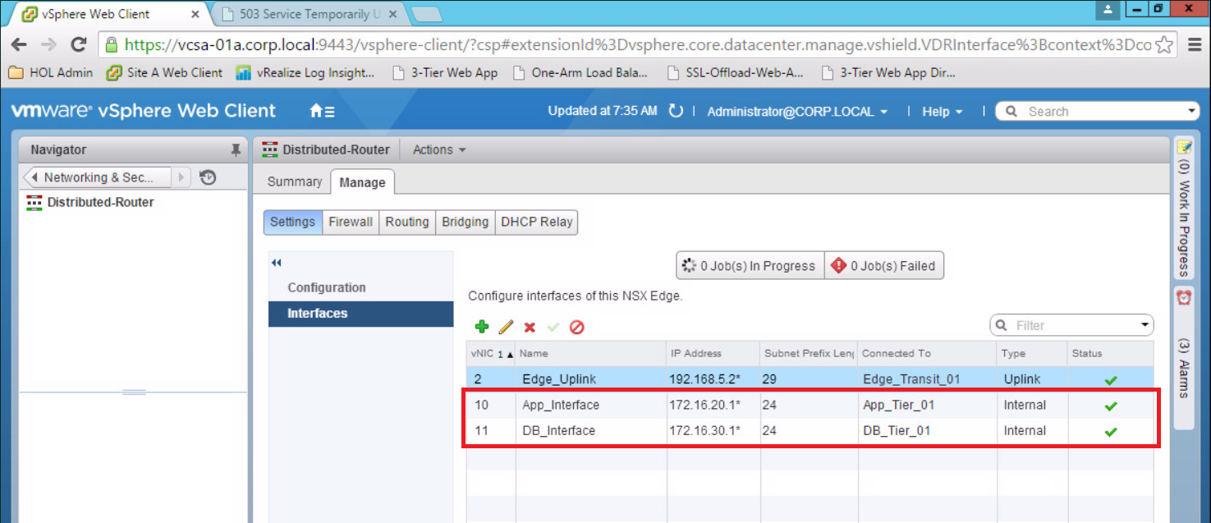
Task: Edit the selected interface using the pencil icon
Action: tap(506, 327)
